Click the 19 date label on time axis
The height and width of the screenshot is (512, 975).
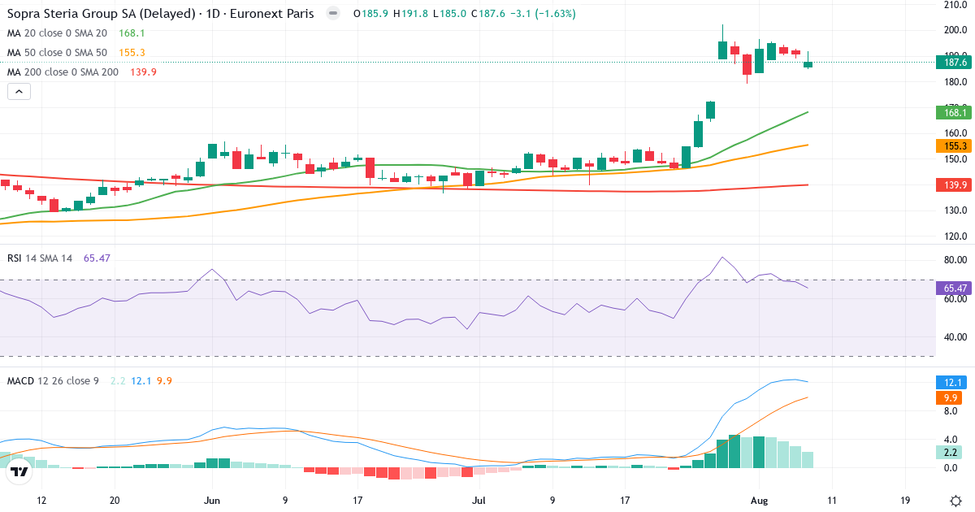tap(904, 501)
